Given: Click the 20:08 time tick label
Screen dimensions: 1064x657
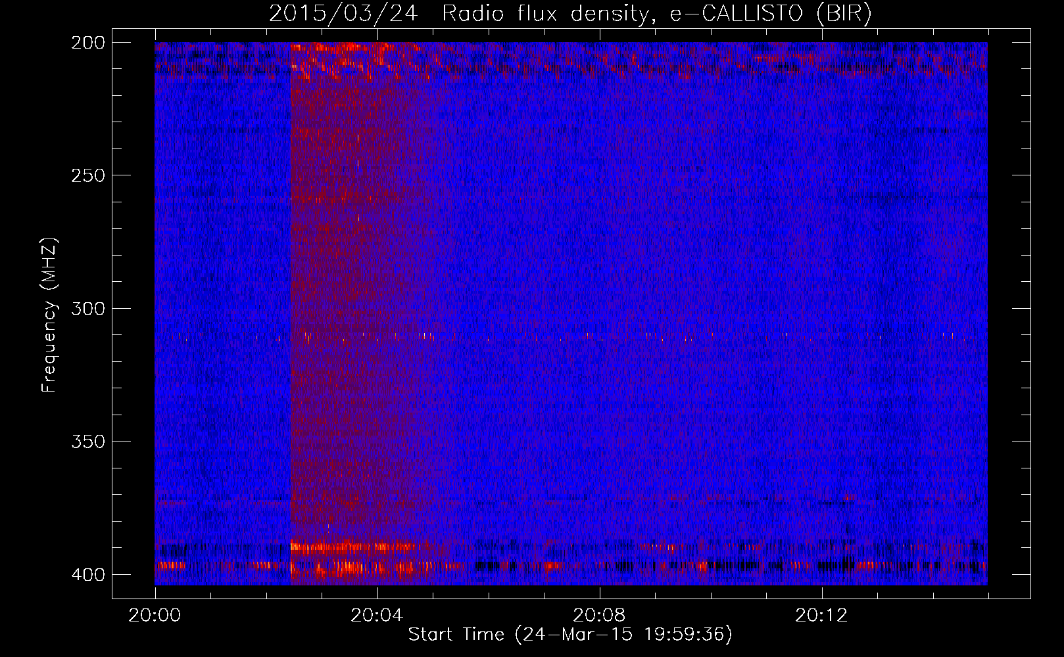Looking at the screenshot, I should pos(599,616).
